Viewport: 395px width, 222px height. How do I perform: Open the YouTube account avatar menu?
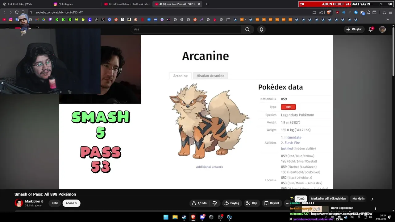tap(382, 29)
